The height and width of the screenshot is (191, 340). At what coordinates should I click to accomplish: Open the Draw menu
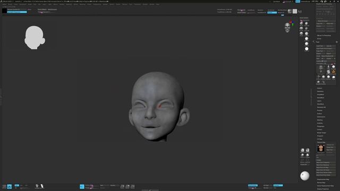(30, 4)
